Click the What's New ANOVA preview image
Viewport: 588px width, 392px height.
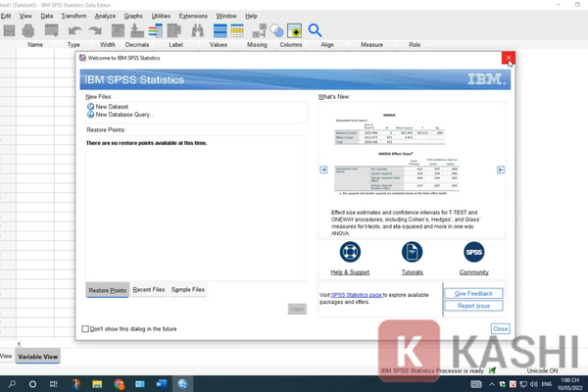(396, 154)
